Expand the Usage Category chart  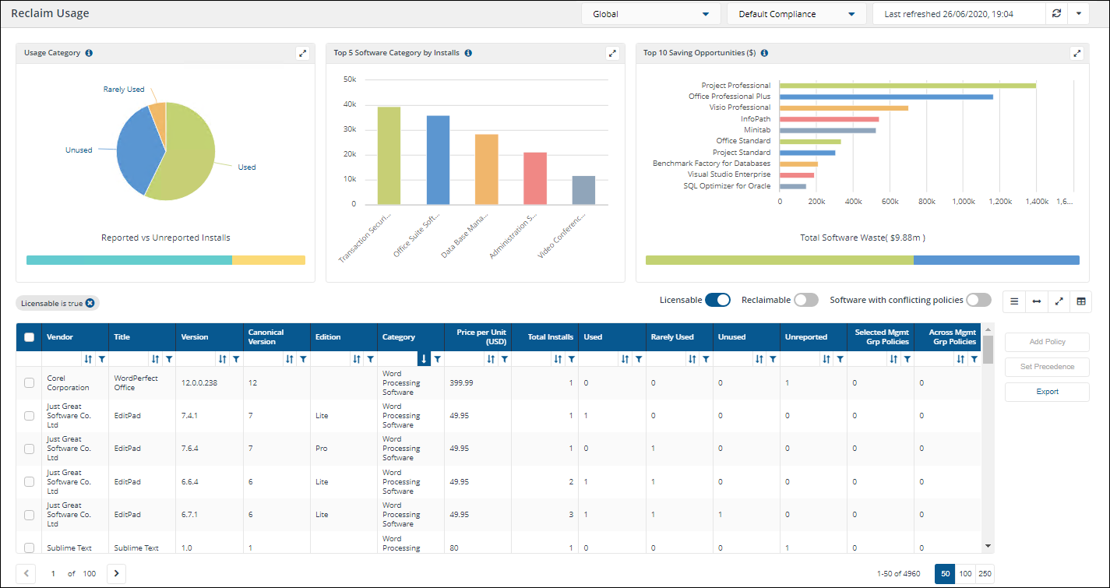pyautogui.click(x=302, y=53)
